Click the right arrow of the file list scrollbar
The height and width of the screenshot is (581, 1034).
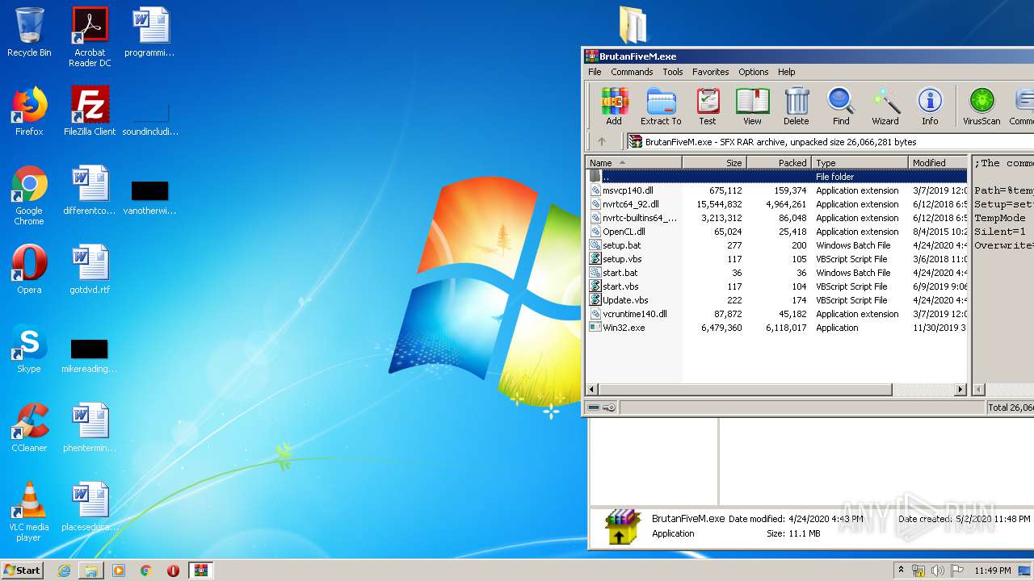[x=960, y=389]
